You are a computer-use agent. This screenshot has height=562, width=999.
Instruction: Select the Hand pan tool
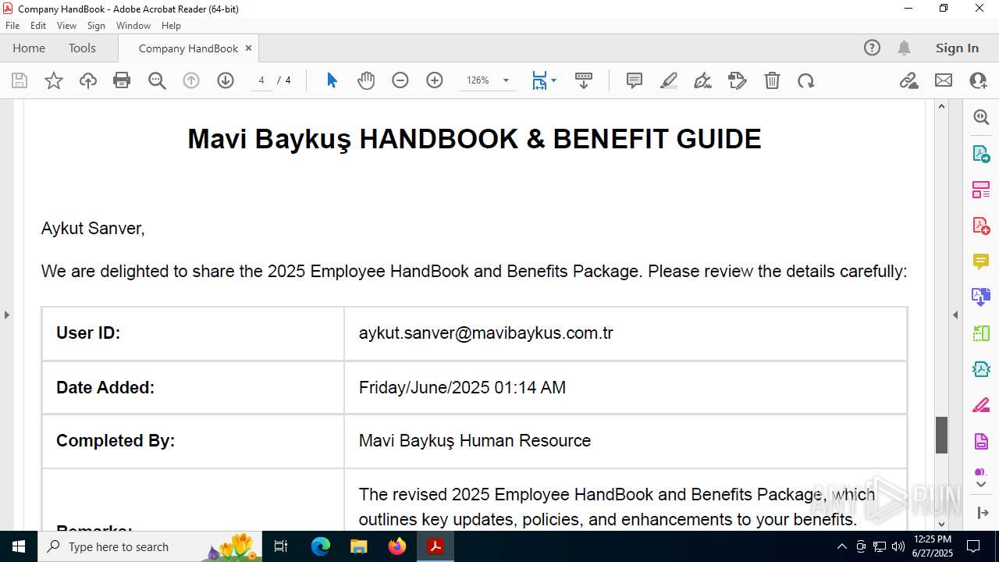tap(366, 80)
